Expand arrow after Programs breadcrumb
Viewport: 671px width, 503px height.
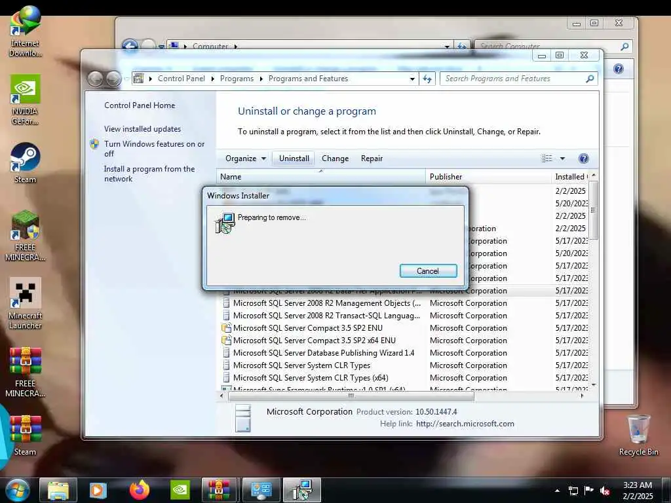pyautogui.click(x=261, y=79)
